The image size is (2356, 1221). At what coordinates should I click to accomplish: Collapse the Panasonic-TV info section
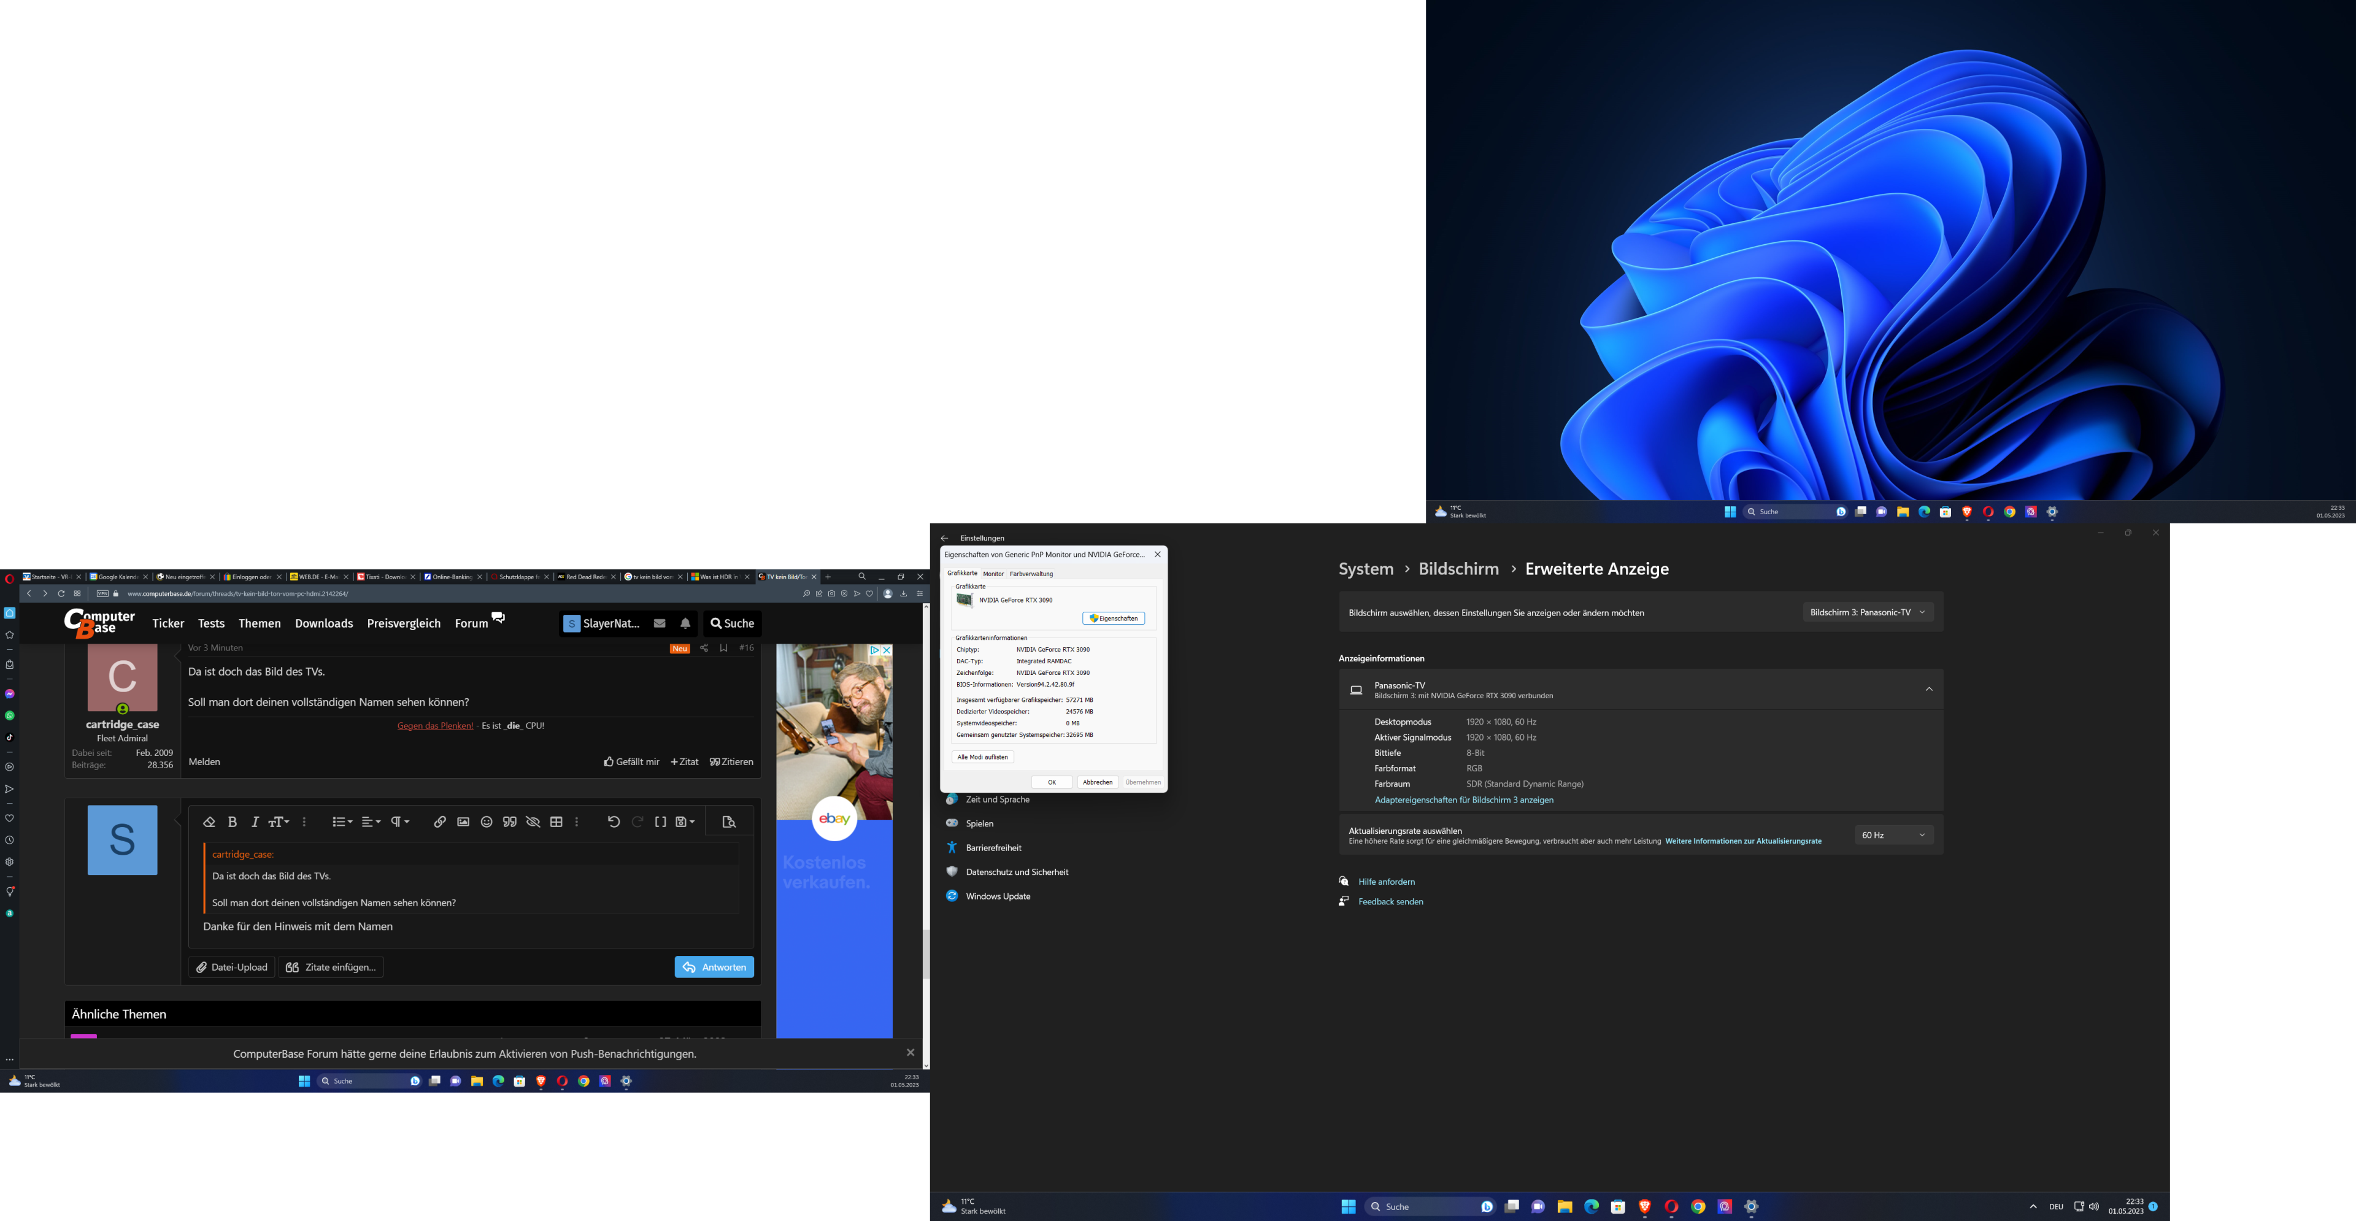(x=1929, y=690)
